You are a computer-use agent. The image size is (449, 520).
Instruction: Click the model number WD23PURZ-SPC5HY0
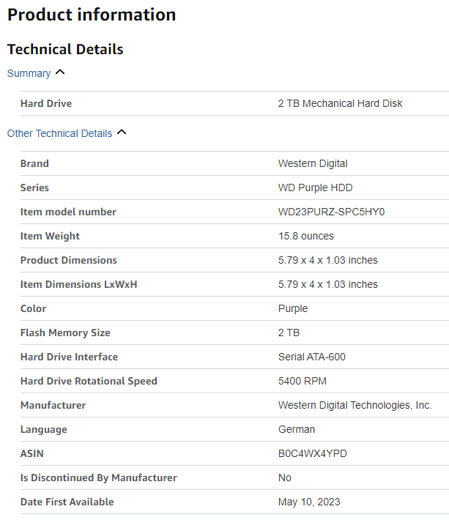point(331,212)
